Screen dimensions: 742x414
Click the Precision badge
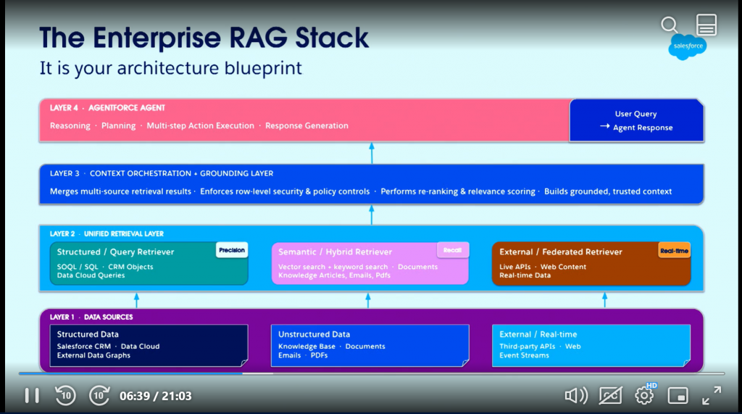pos(232,250)
